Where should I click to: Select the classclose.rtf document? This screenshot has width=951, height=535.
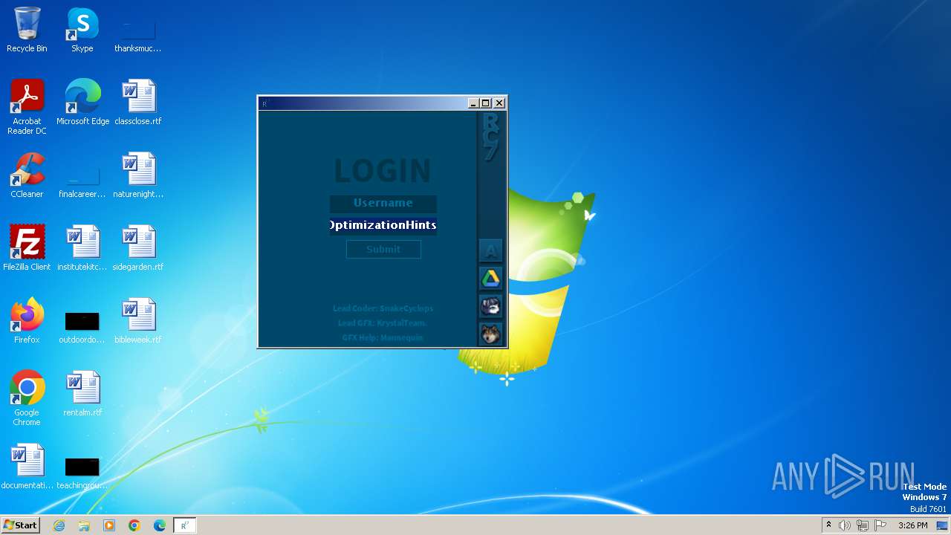(x=138, y=103)
